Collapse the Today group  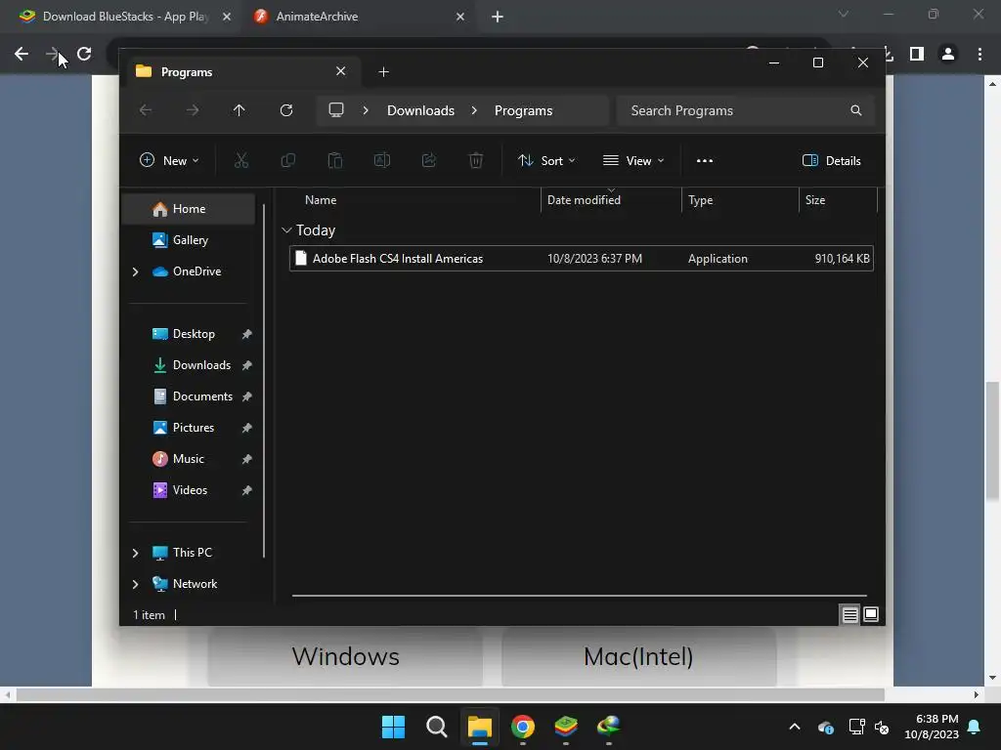point(286,230)
